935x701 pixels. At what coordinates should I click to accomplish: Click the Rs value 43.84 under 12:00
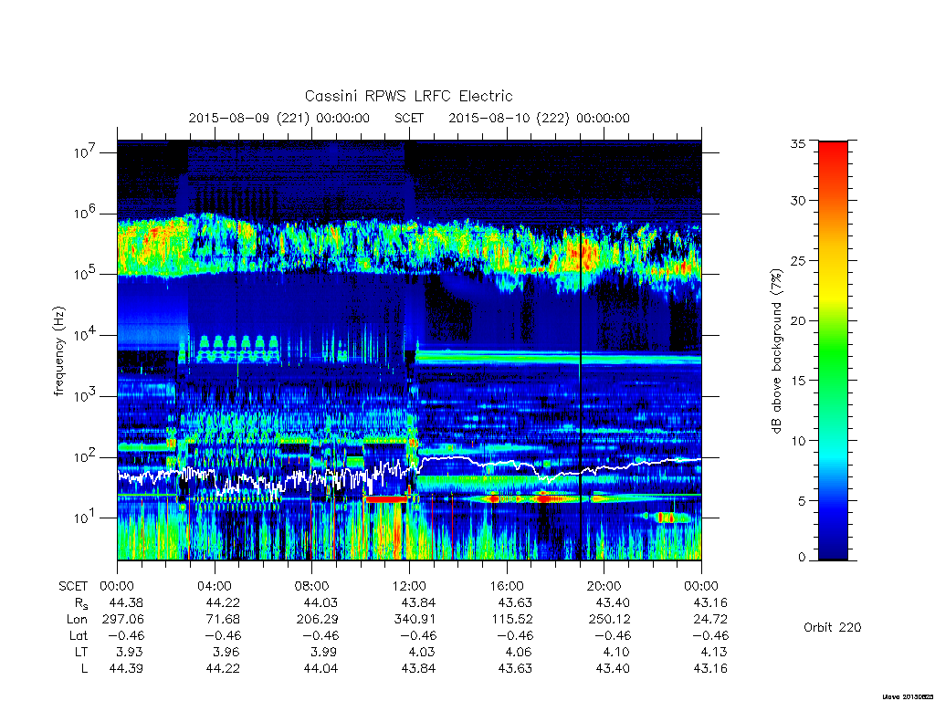(418, 602)
